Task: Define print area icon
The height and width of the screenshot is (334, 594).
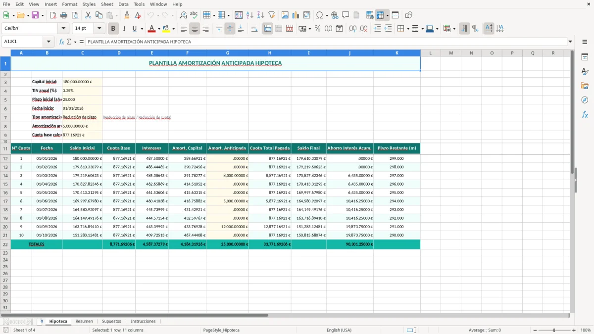Action: click(370, 15)
